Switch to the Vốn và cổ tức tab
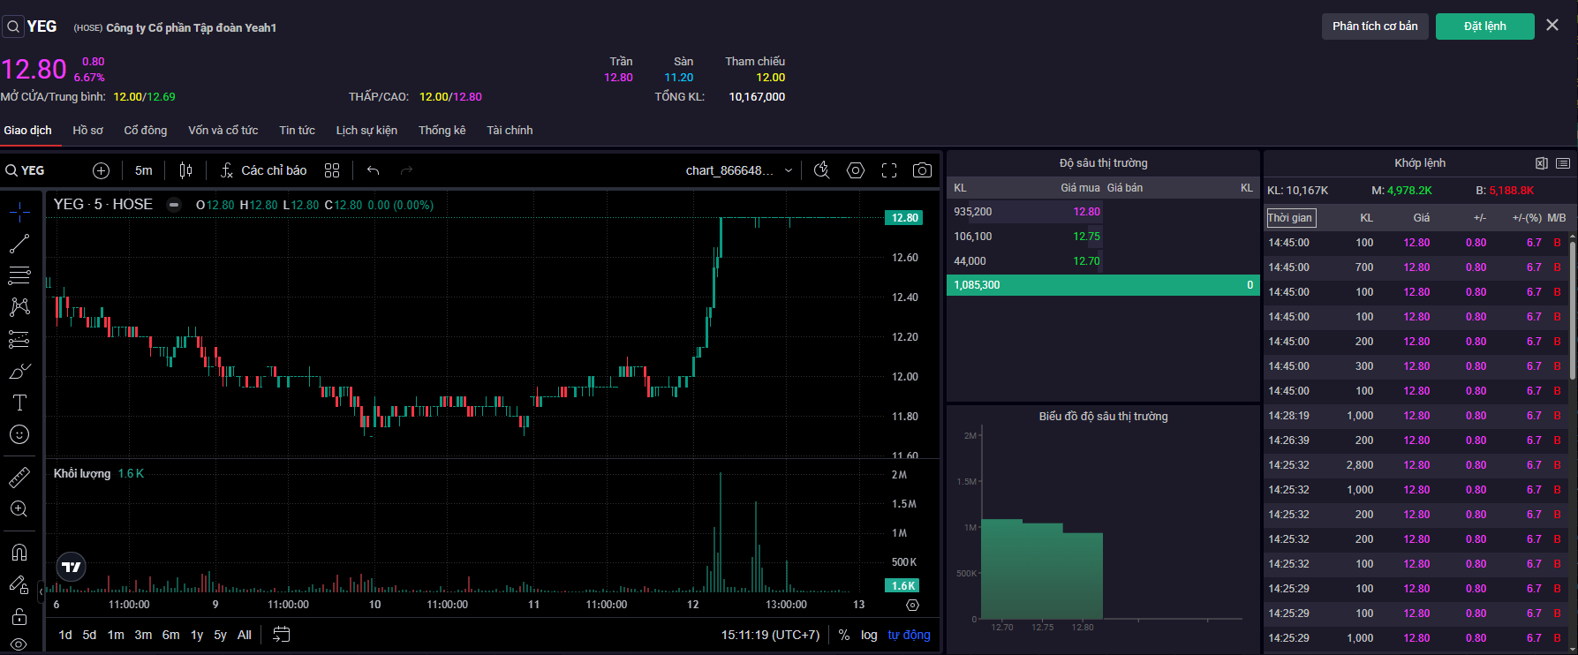1578x655 pixels. point(223,131)
